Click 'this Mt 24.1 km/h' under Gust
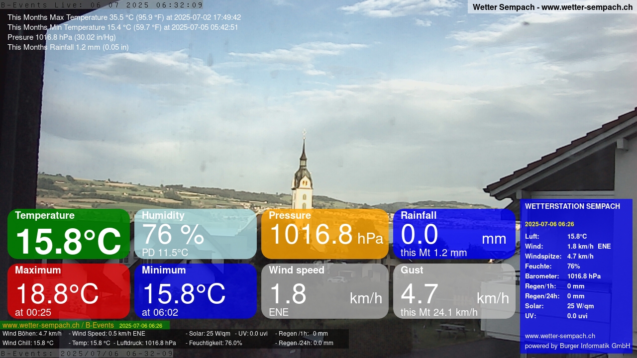The width and height of the screenshot is (637, 358). pos(439,312)
